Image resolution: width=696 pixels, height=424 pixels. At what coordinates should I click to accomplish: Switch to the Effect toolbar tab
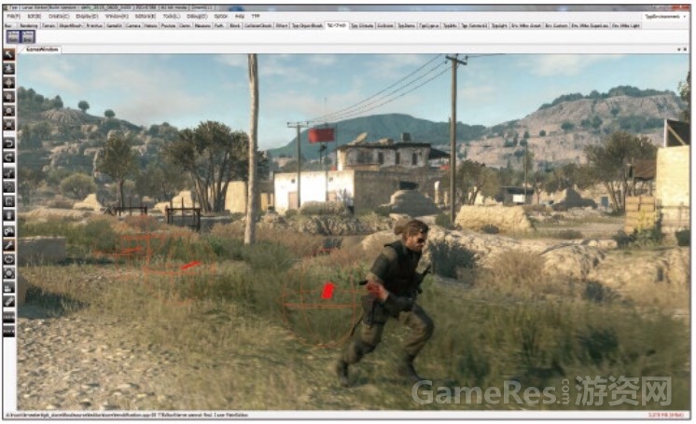click(x=282, y=26)
